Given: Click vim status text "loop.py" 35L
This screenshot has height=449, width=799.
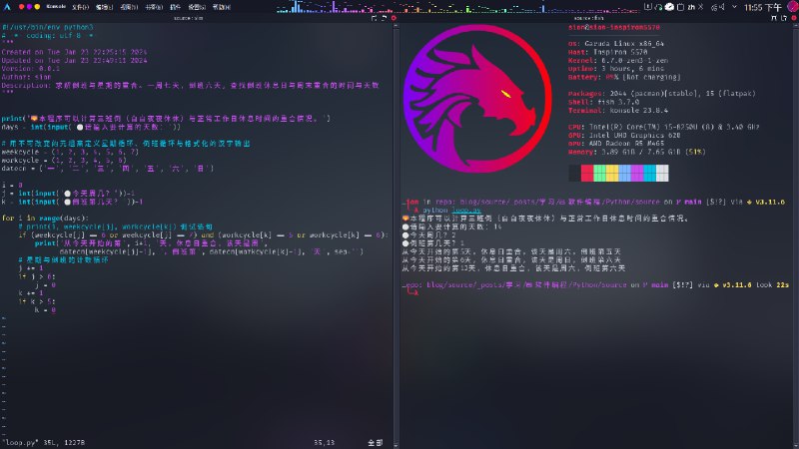Looking at the screenshot, I should pos(43,443).
